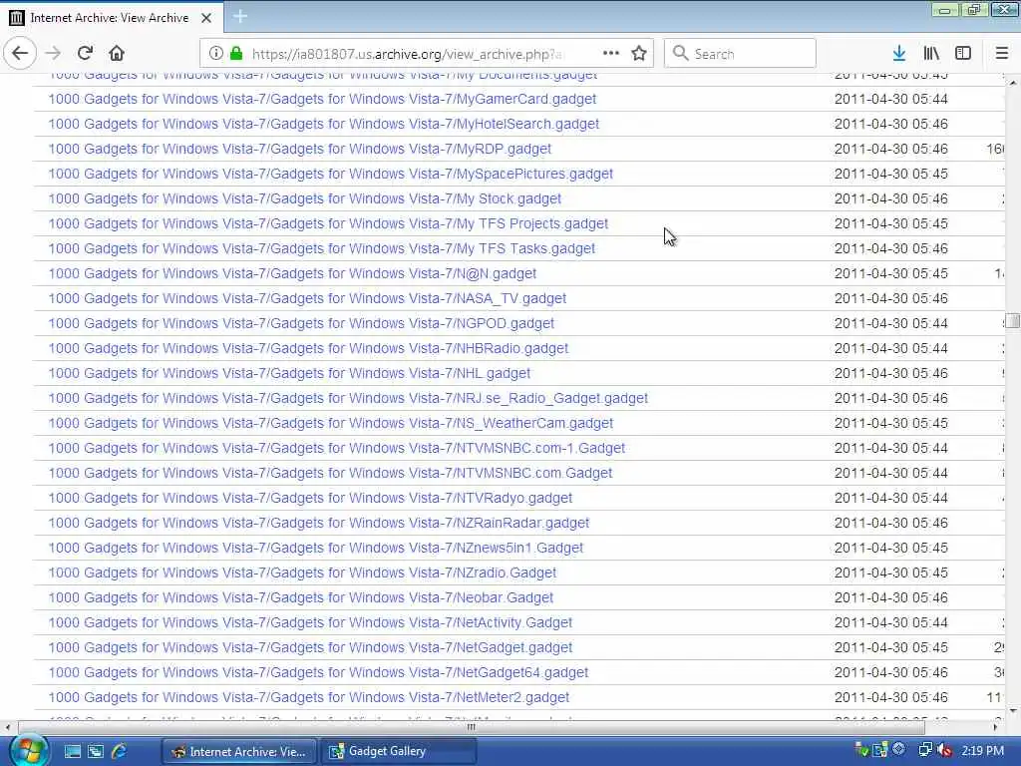The height and width of the screenshot is (766, 1021).
Task: Open the Firefox hamburger menu
Action: [1001, 54]
